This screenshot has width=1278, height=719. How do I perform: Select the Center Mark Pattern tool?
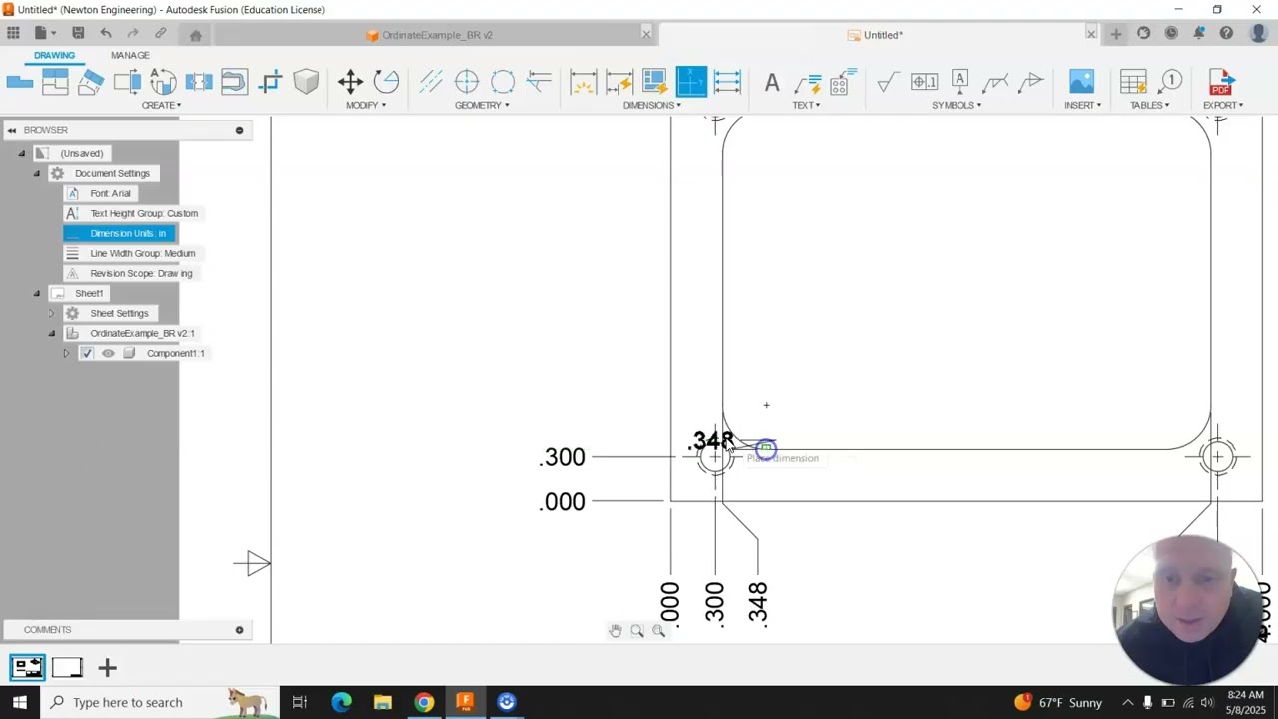(503, 82)
